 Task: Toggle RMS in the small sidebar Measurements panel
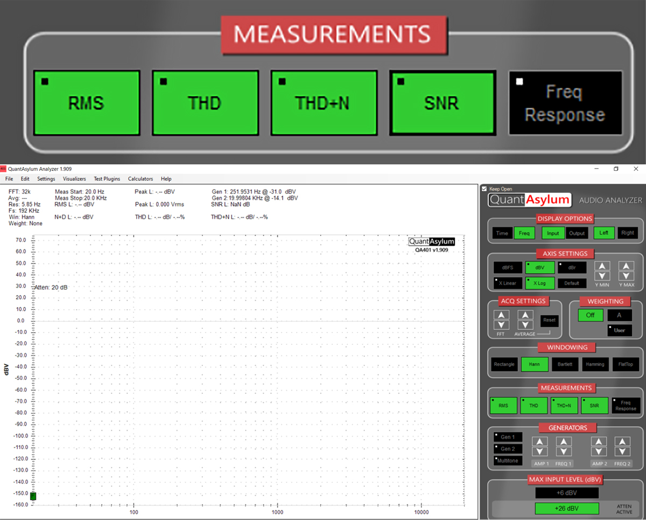click(x=503, y=406)
